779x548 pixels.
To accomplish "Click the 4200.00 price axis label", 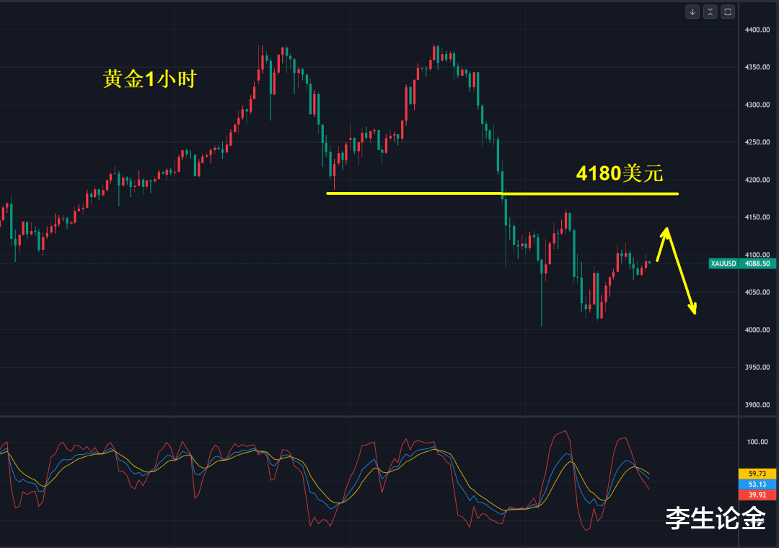I will pyautogui.click(x=757, y=180).
